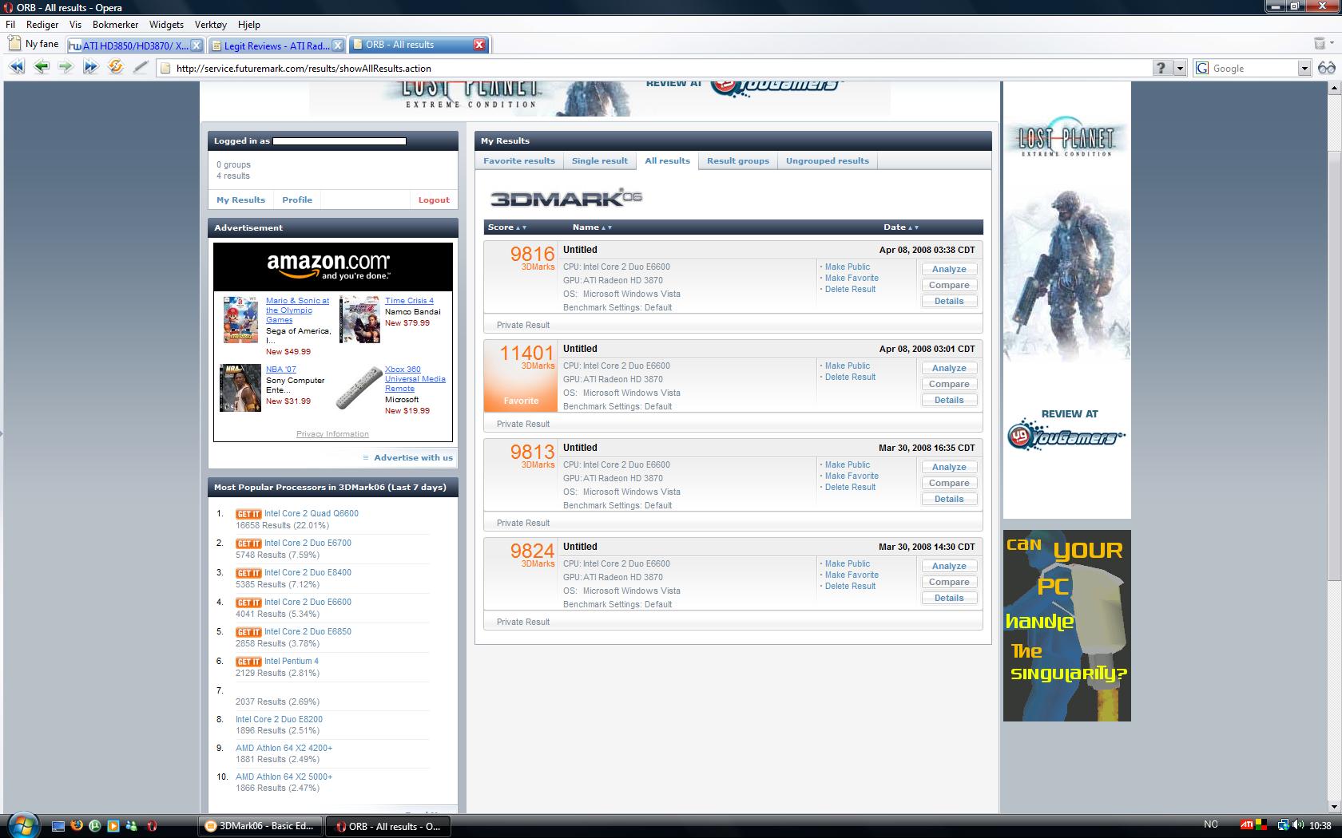Delete the 9824 score result
Image resolution: width=1342 pixels, height=838 pixels.
coord(850,587)
